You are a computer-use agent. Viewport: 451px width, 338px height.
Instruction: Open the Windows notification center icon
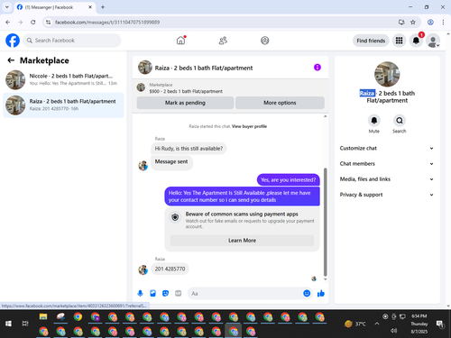point(440,324)
